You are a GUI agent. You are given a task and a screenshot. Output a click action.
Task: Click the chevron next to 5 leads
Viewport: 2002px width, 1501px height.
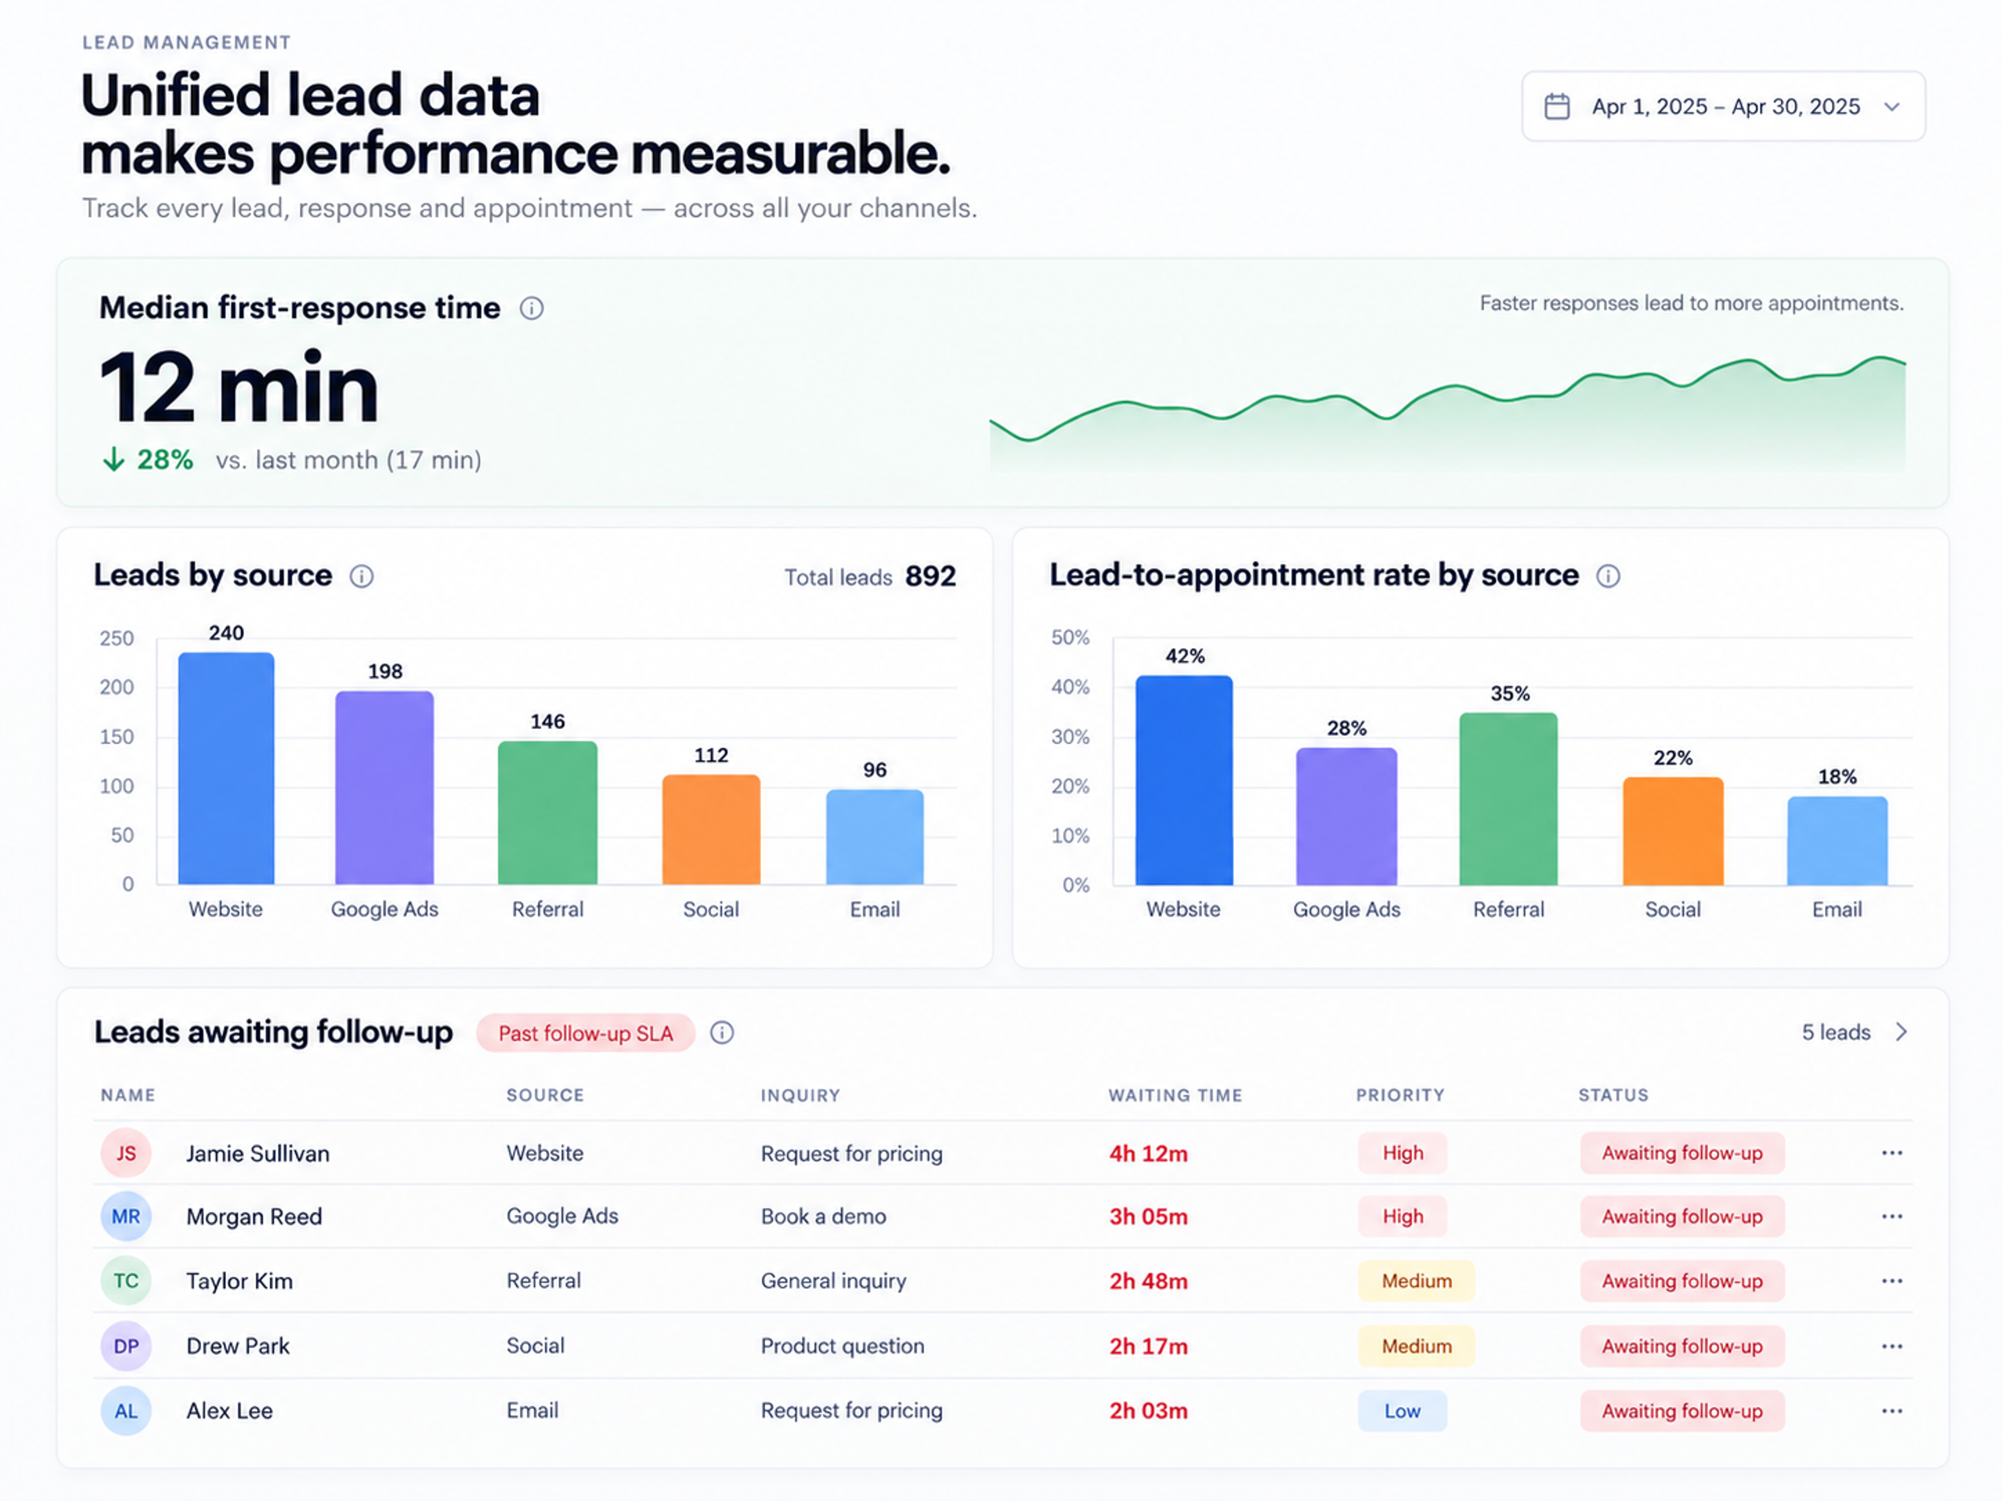click(x=1901, y=1032)
